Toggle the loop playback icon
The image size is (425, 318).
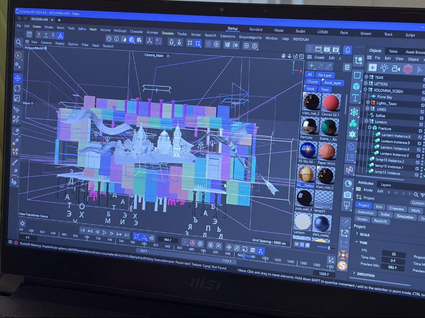[x=137, y=236]
